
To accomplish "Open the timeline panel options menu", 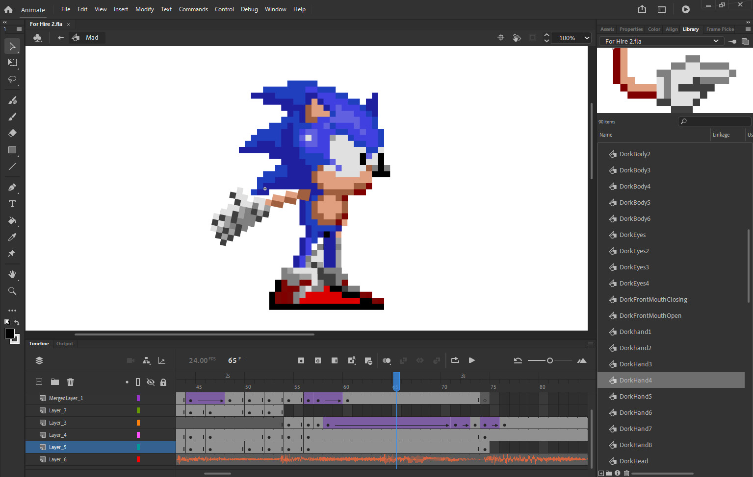I will [591, 343].
